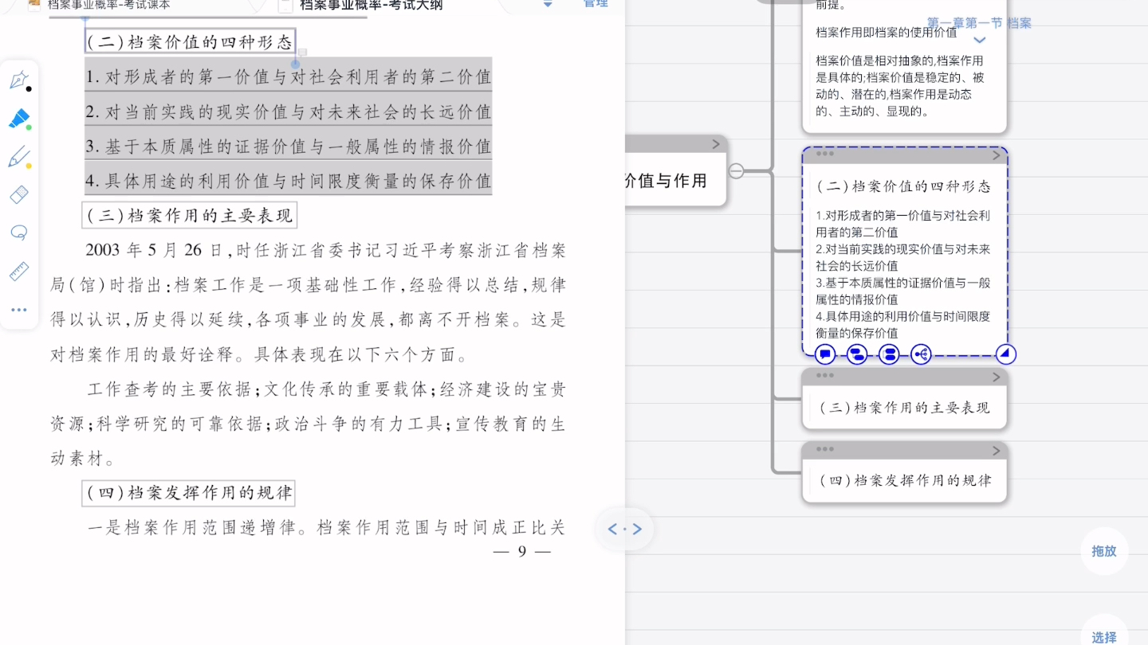Collapse the selected node using the triangle icon
Viewport: 1148px width, 645px height.
1005,354
